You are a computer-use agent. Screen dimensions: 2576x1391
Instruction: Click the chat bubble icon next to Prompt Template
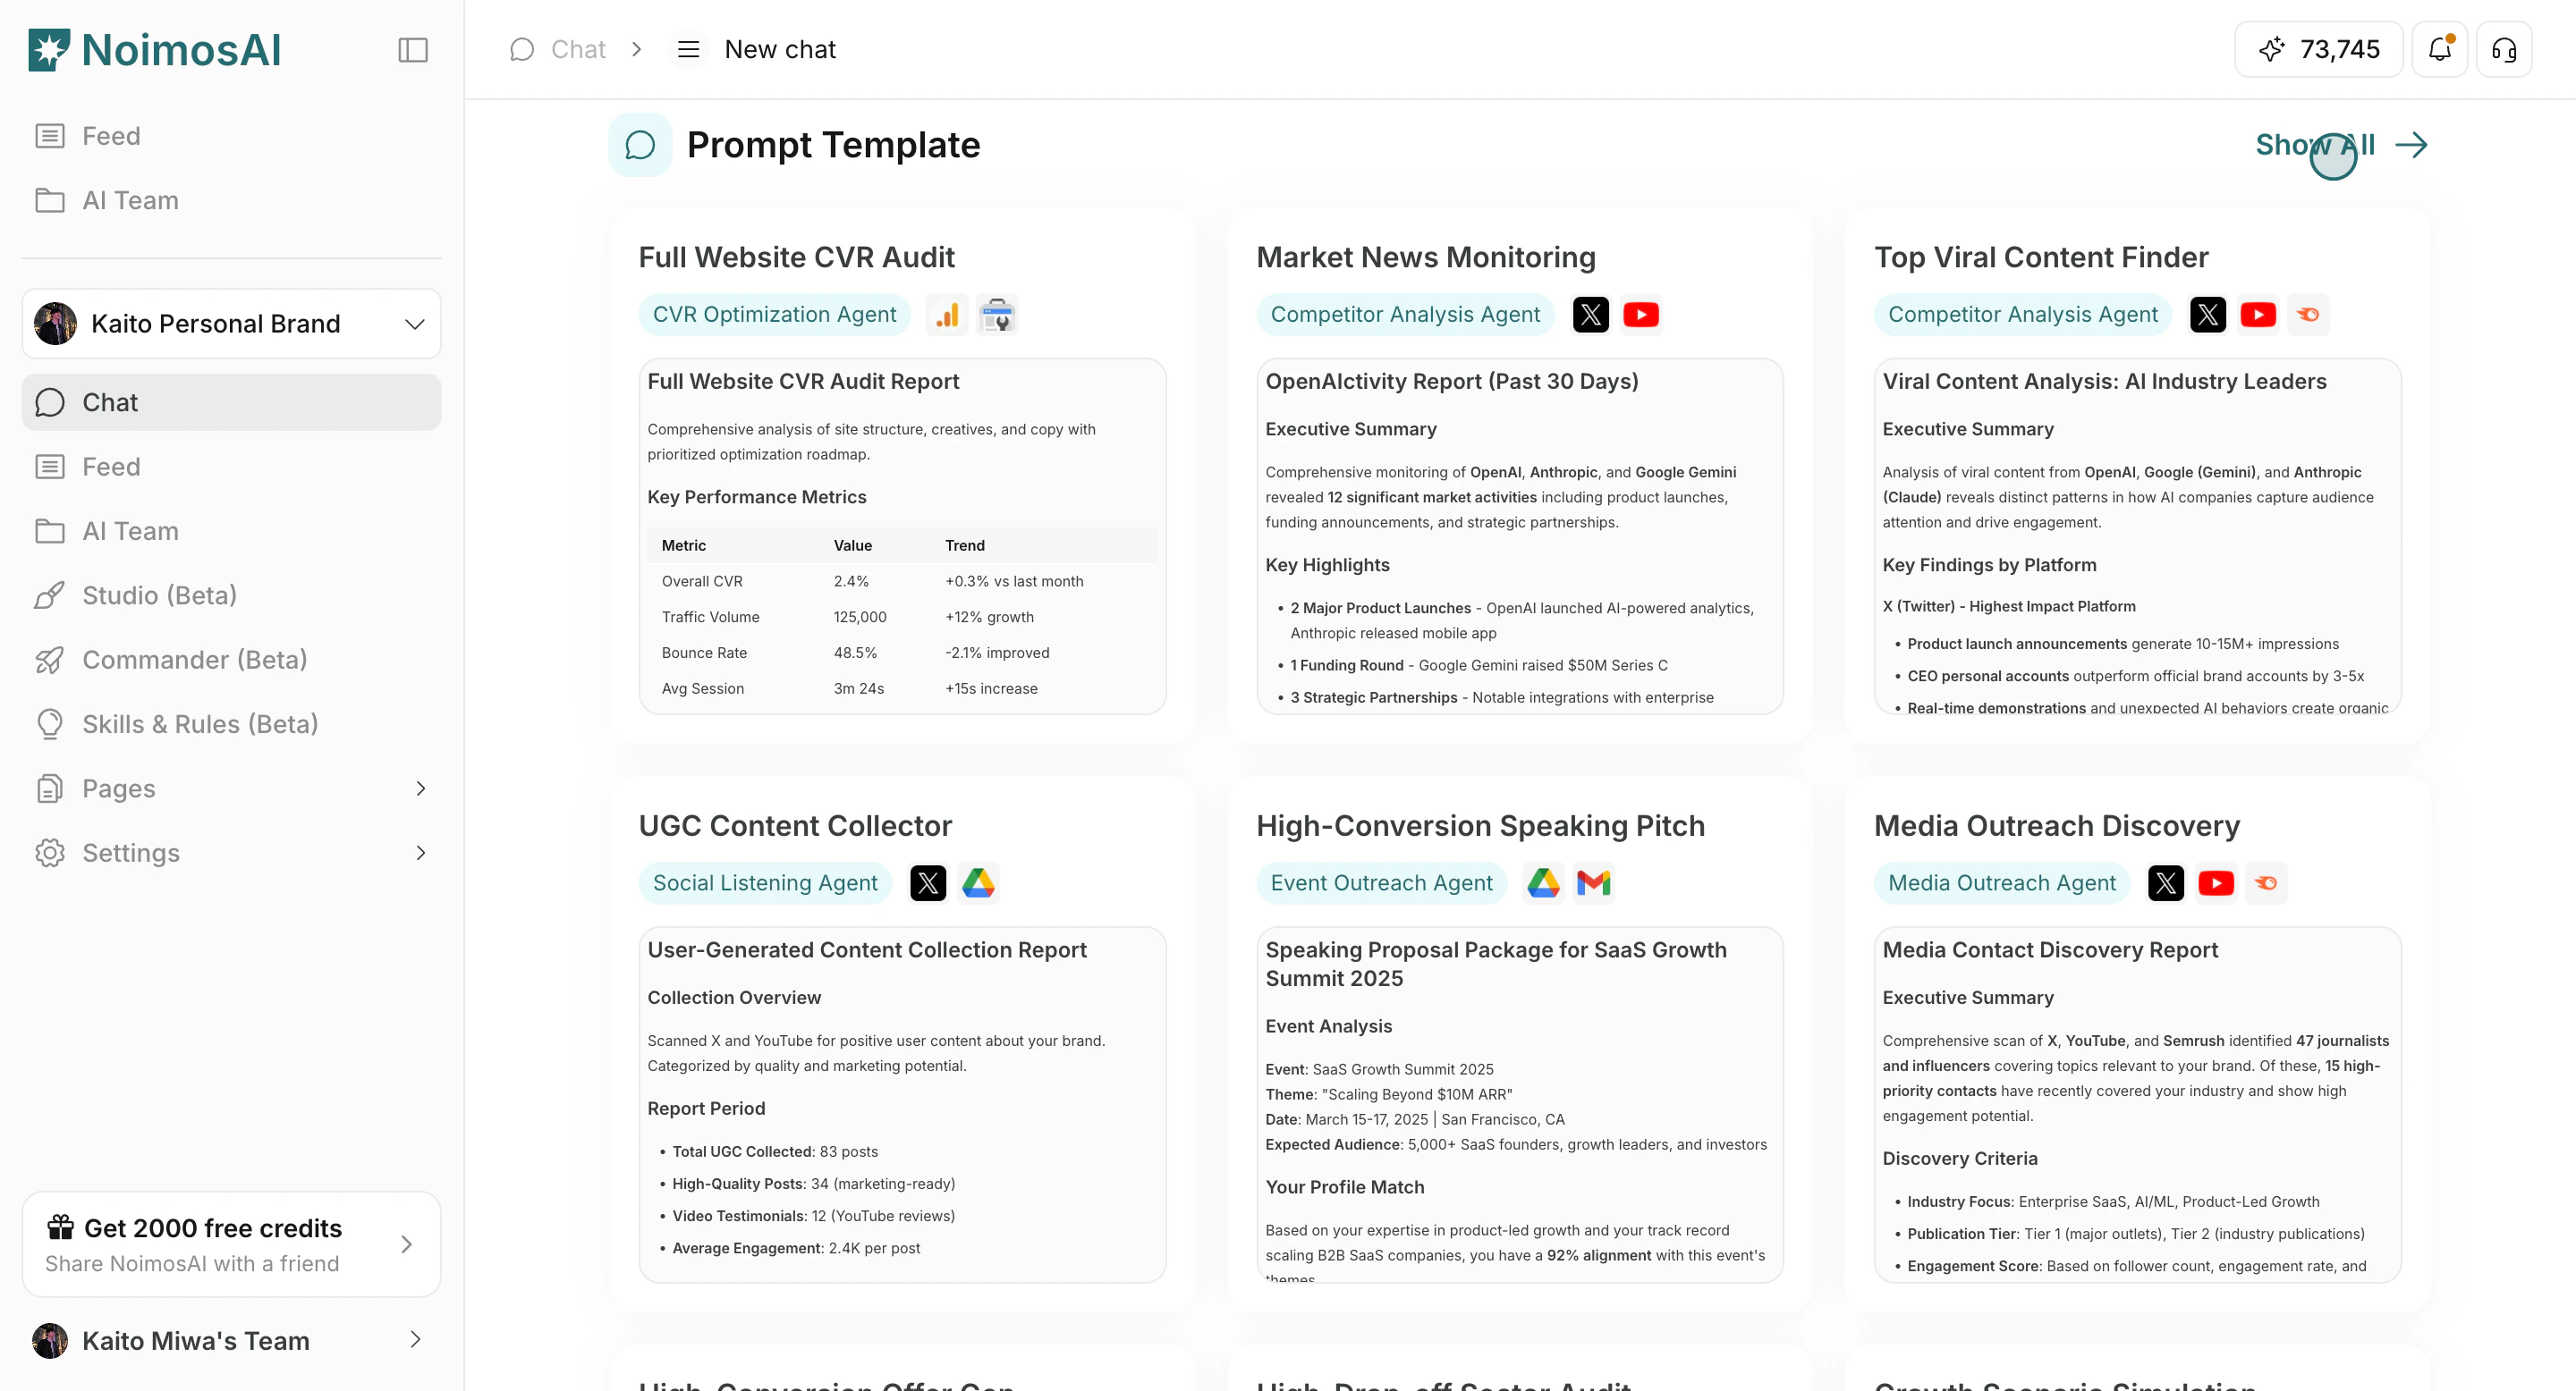(640, 145)
